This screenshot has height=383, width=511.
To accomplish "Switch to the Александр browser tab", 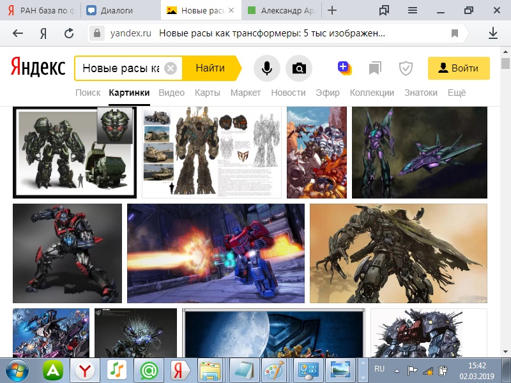I will click(282, 10).
